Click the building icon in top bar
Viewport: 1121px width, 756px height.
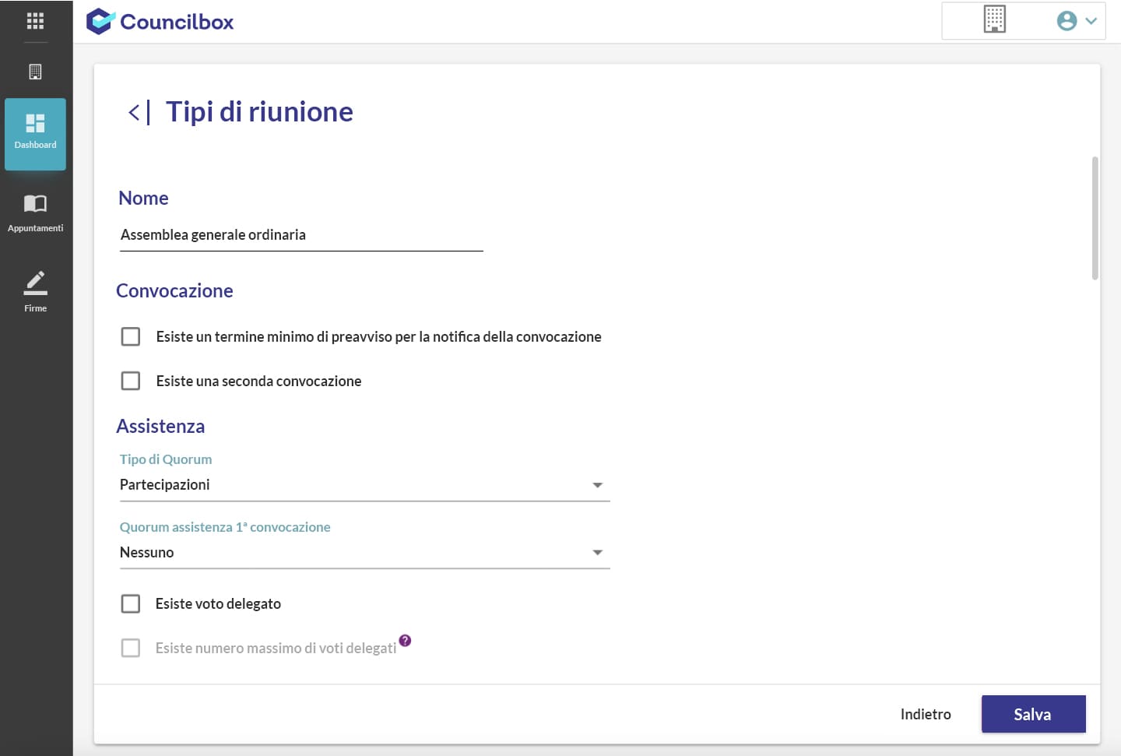(x=994, y=19)
